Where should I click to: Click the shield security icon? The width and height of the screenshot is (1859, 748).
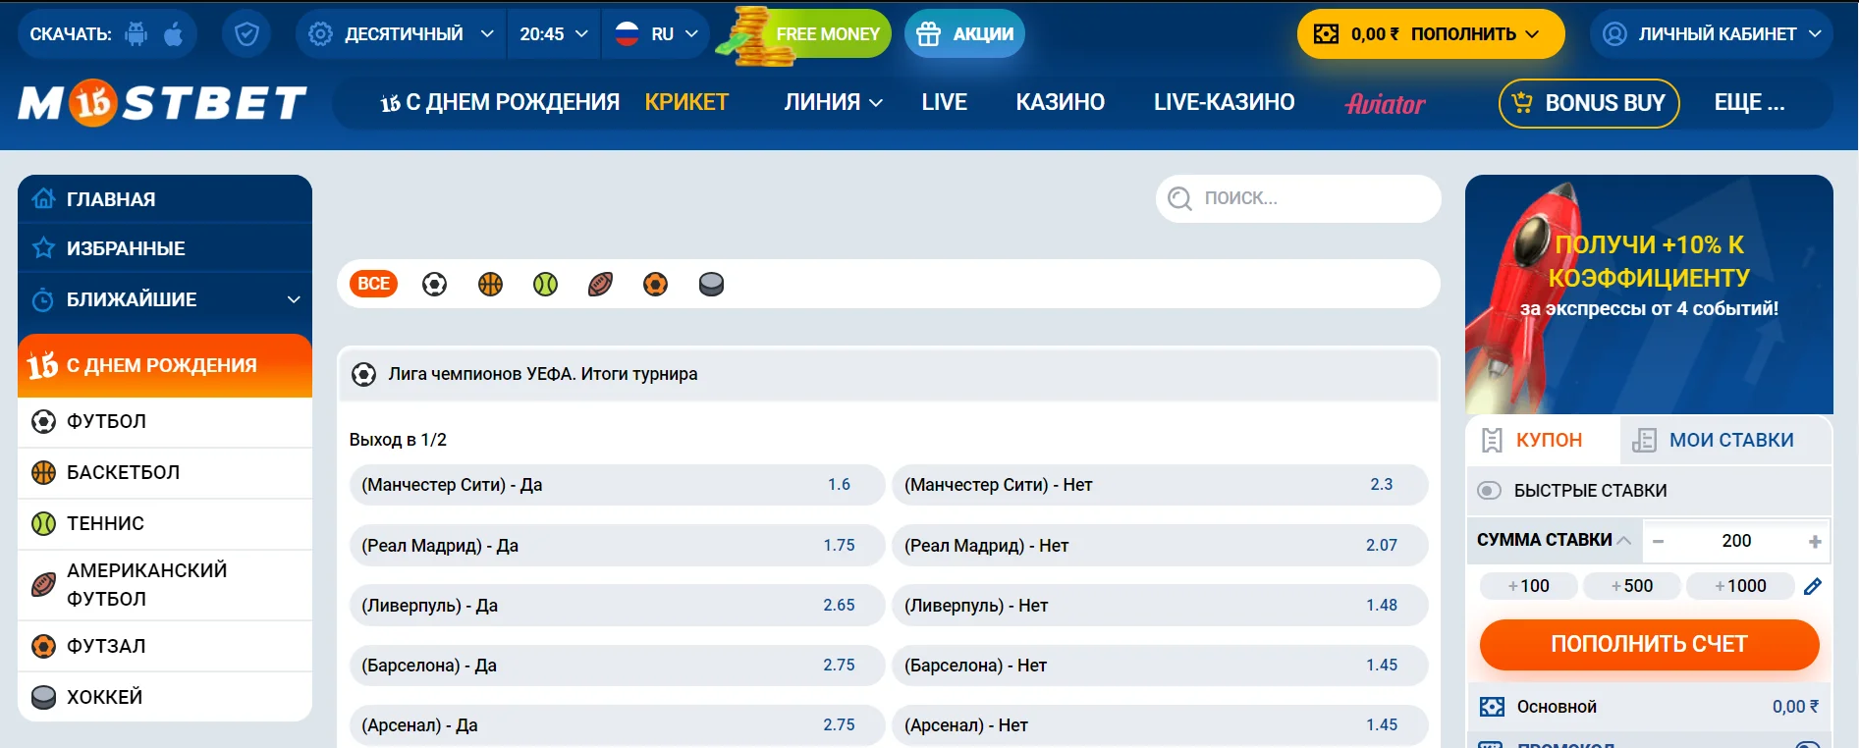click(246, 34)
